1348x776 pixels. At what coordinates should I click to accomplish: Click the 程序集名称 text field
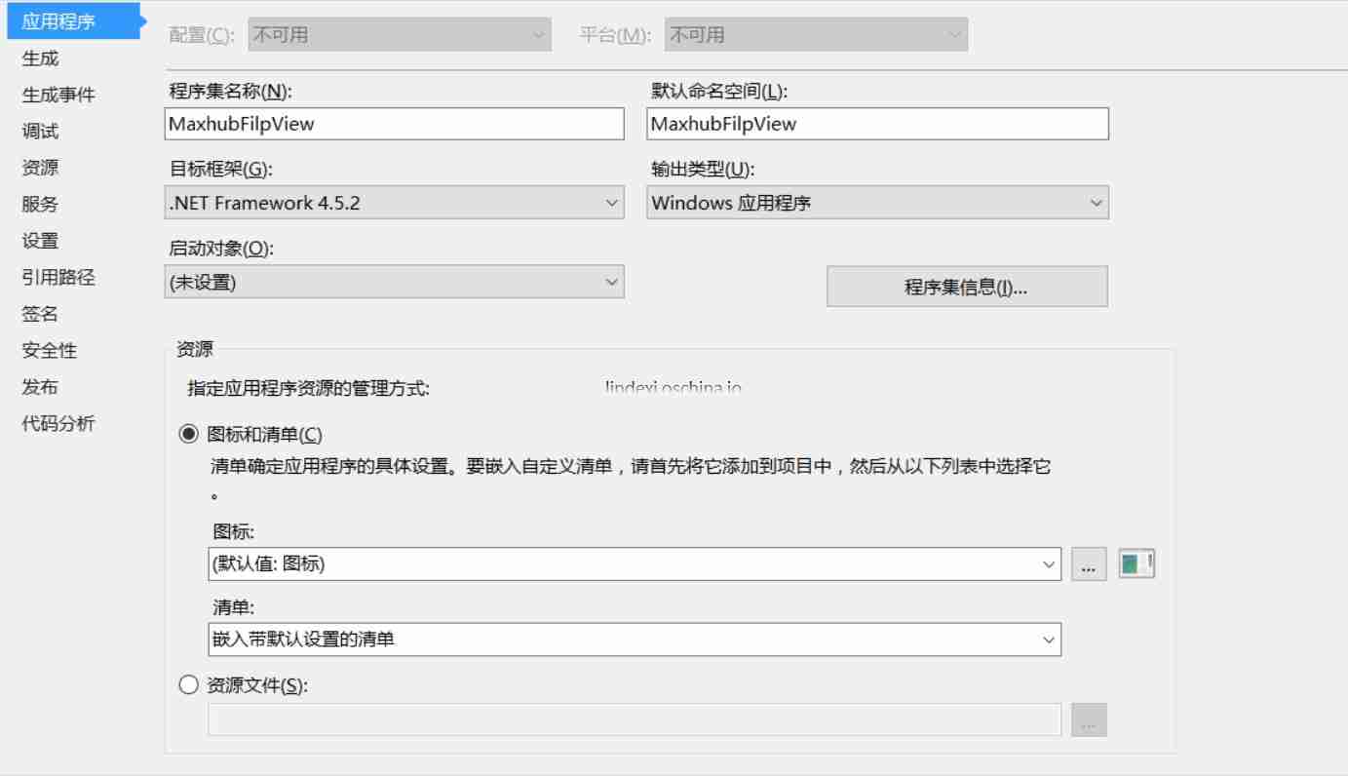coord(394,124)
